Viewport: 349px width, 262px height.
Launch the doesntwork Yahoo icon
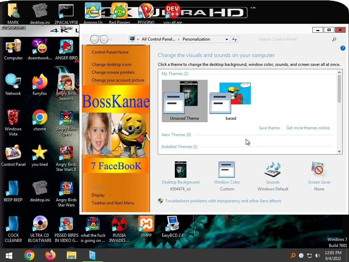(40, 49)
